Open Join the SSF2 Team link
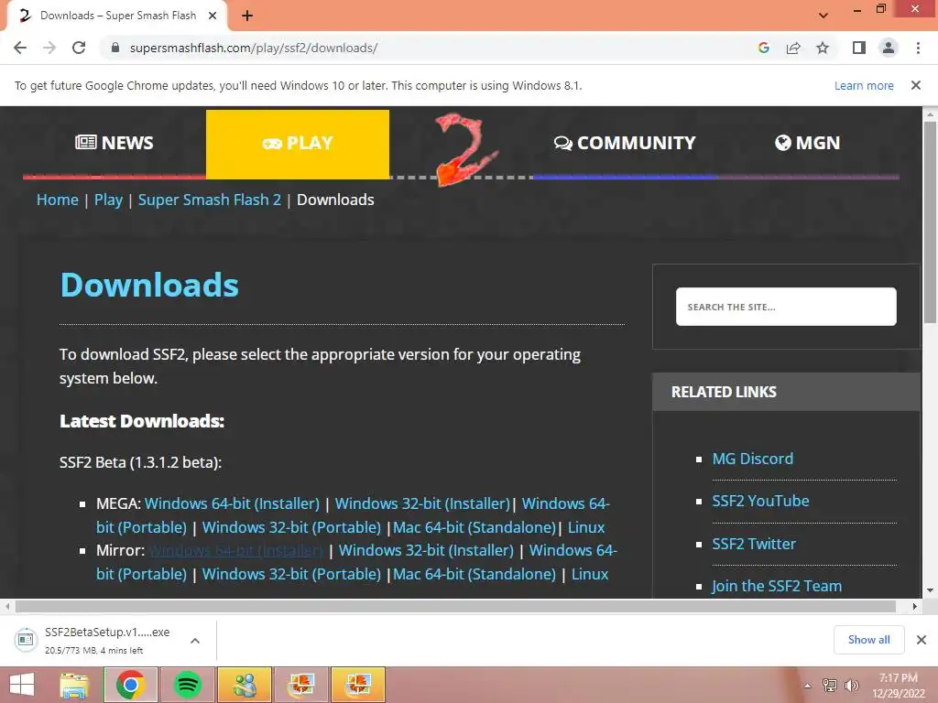 [777, 586]
